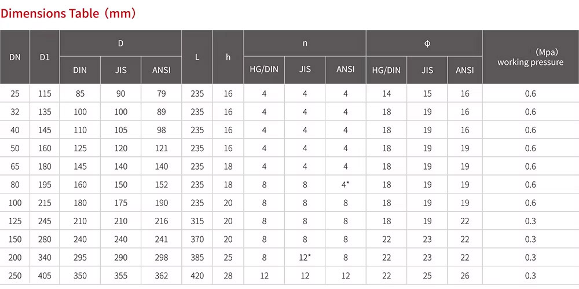The image size is (579, 289).
Task: Select the D1 value 405
Action: point(45,276)
